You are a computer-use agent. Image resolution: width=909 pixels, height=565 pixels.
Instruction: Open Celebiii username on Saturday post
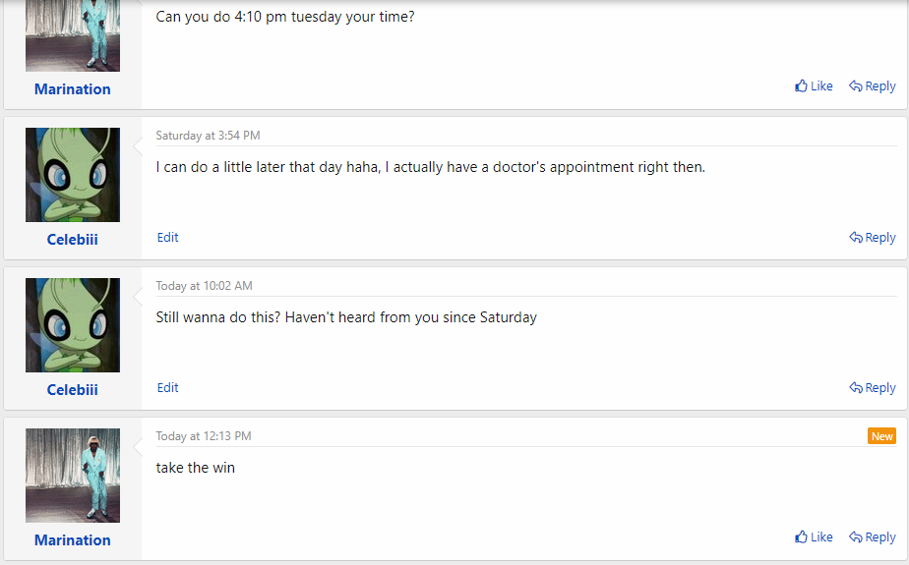tap(73, 240)
